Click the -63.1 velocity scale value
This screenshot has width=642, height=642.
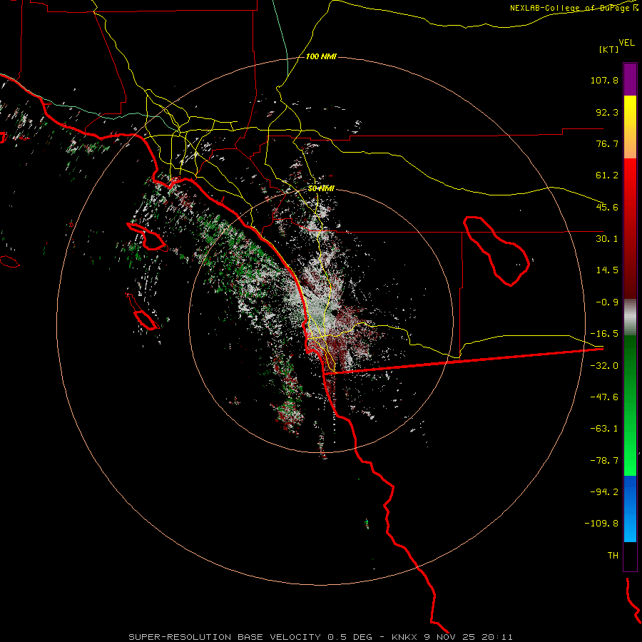tap(604, 429)
